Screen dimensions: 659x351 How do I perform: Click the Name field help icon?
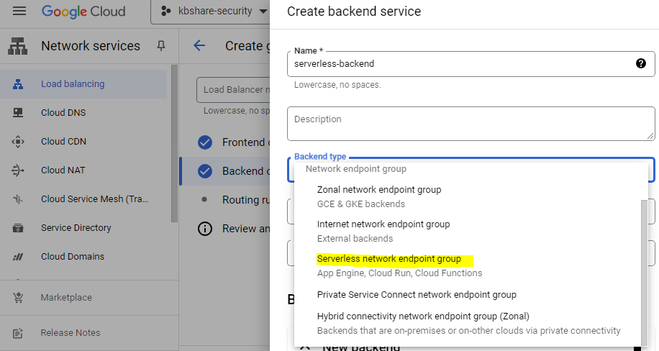coord(641,63)
